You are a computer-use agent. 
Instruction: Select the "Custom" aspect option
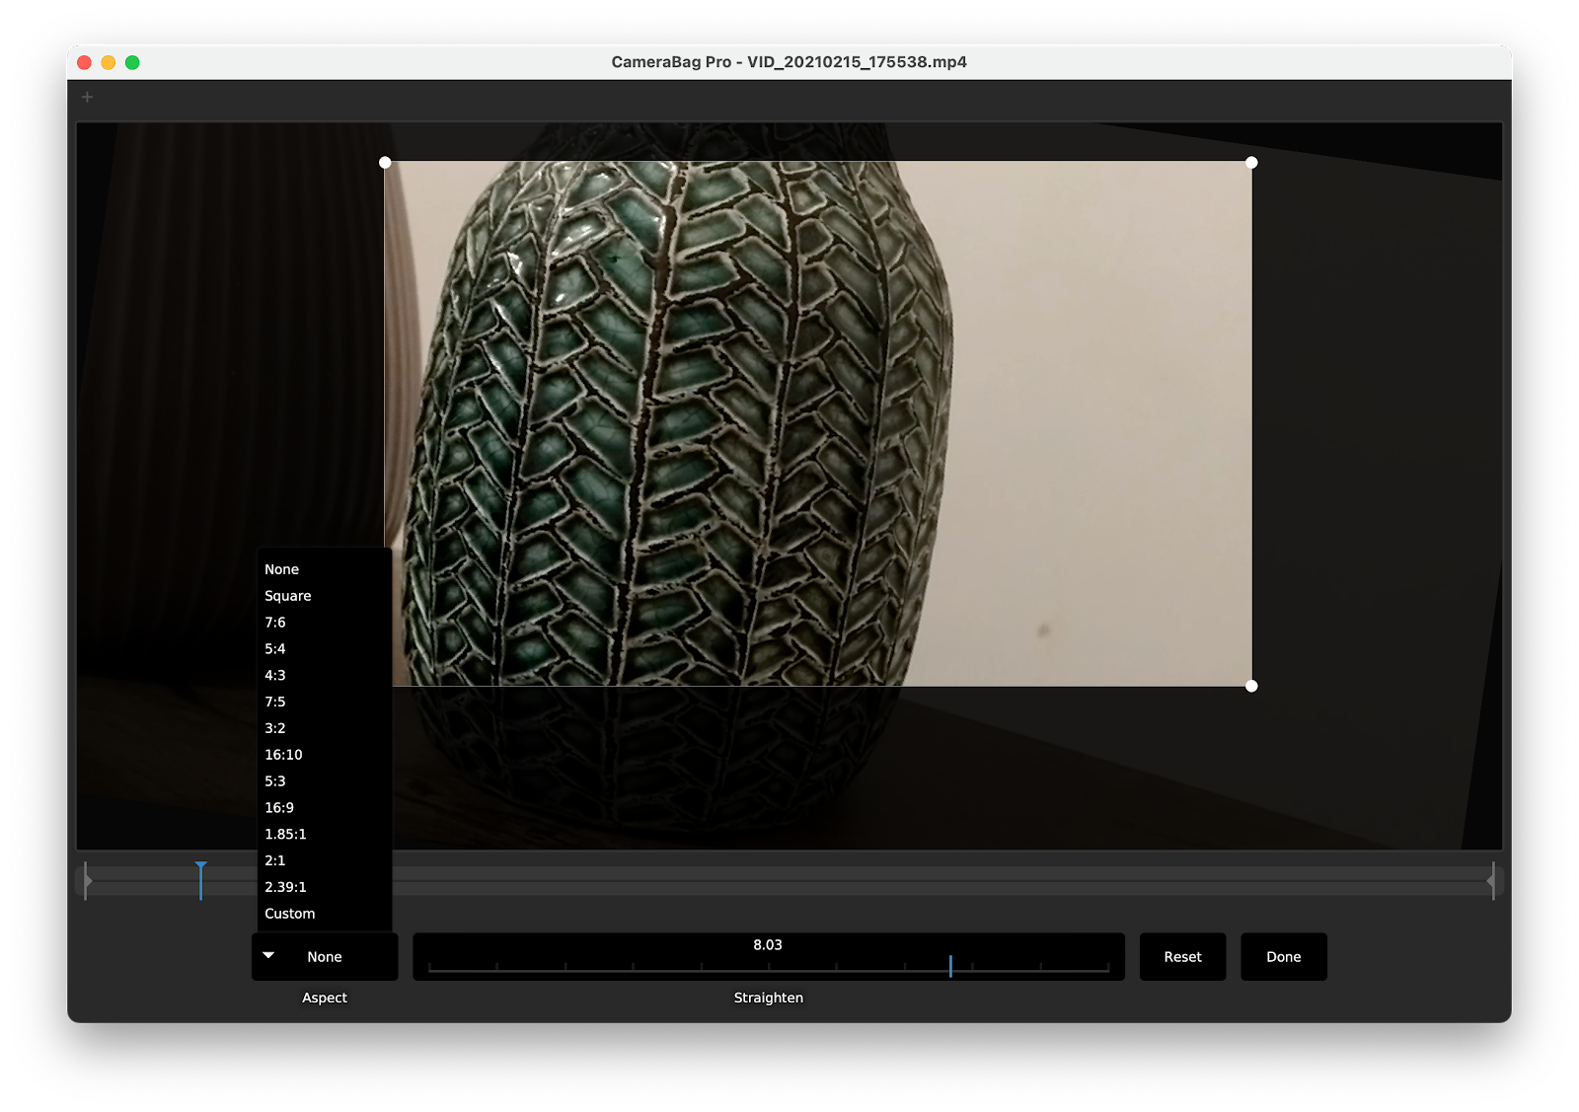pyautogui.click(x=289, y=913)
